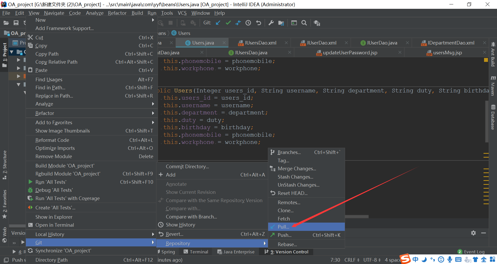
Task: Click the microphone icon in the IME bar
Action: [x=450, y=259]
